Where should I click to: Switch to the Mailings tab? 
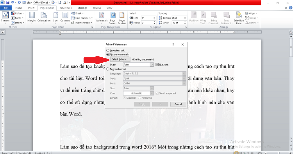[82, 8]
